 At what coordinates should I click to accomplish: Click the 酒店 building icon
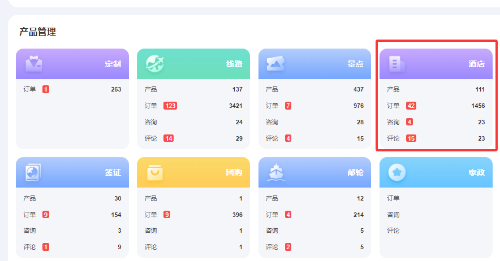(x=397, y=63)
